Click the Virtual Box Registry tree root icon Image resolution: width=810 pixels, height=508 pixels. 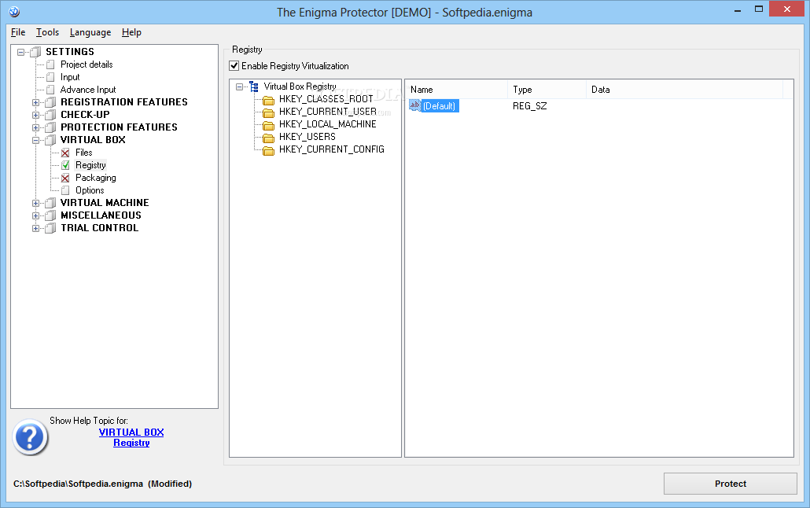pos(254,87)
